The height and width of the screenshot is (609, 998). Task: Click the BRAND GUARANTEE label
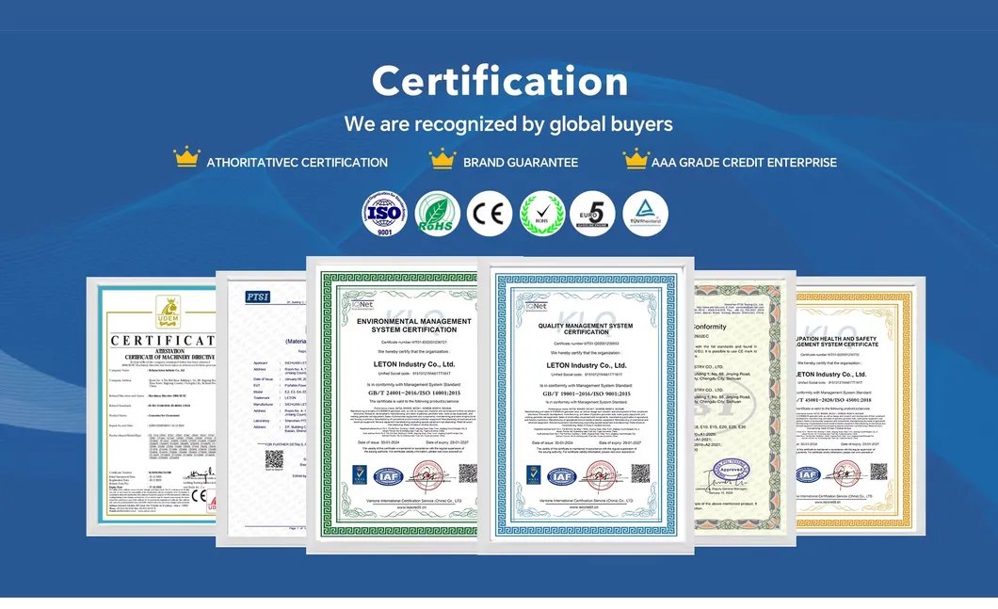click(x=521, y=162)
